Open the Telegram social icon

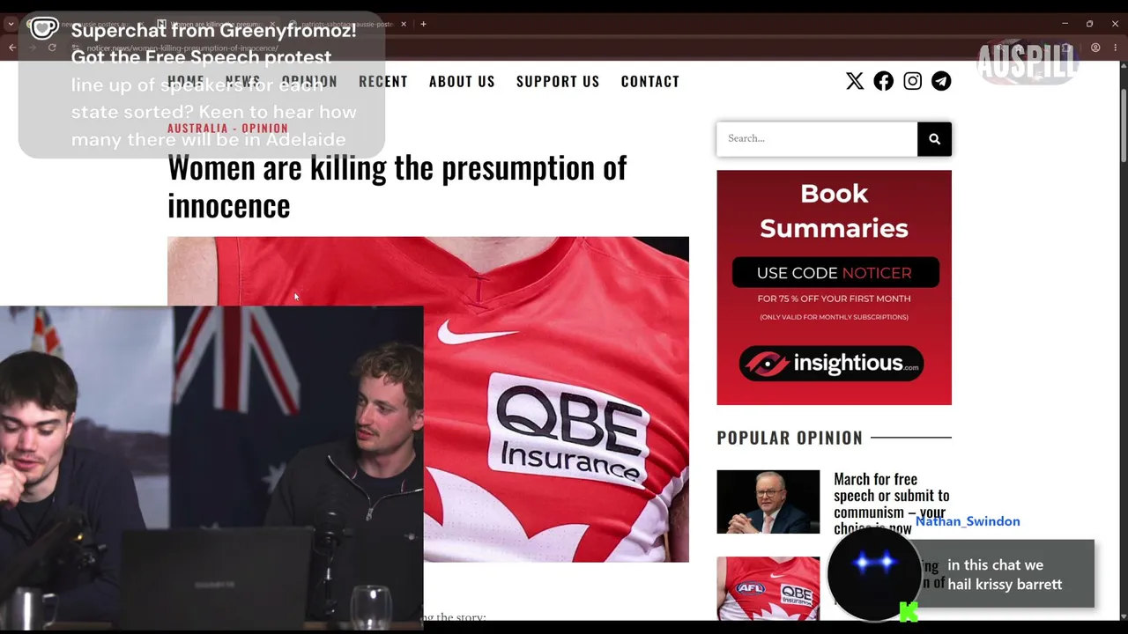[x=941, y=81]
